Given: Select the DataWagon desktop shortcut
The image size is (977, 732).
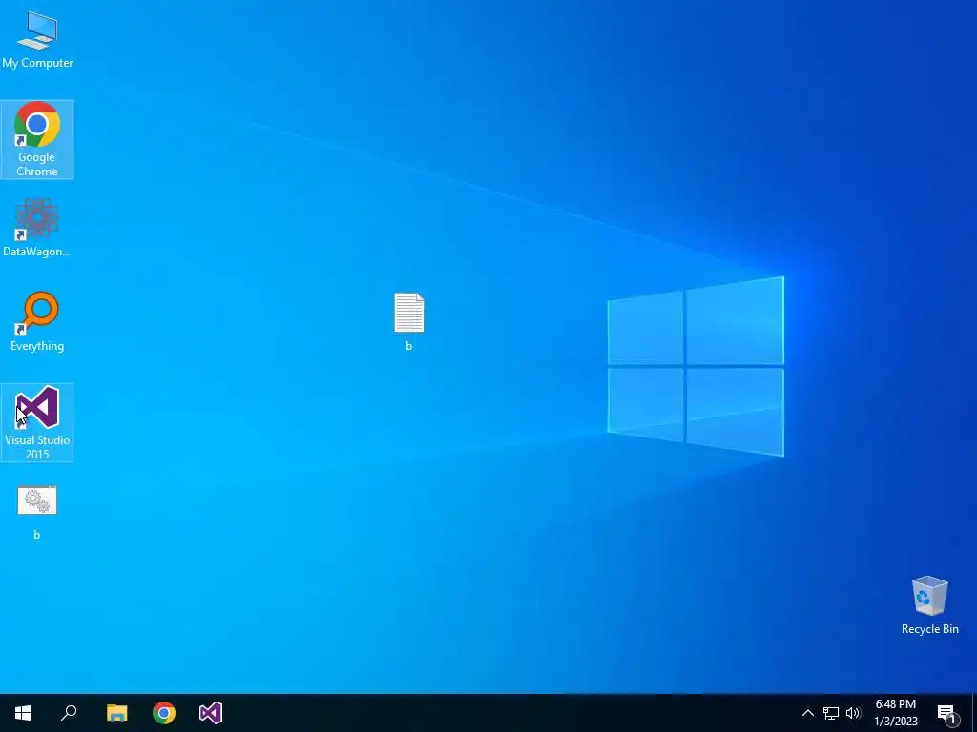Looking at the screenshot, I should pyautogui.click(x=37, y=228).
